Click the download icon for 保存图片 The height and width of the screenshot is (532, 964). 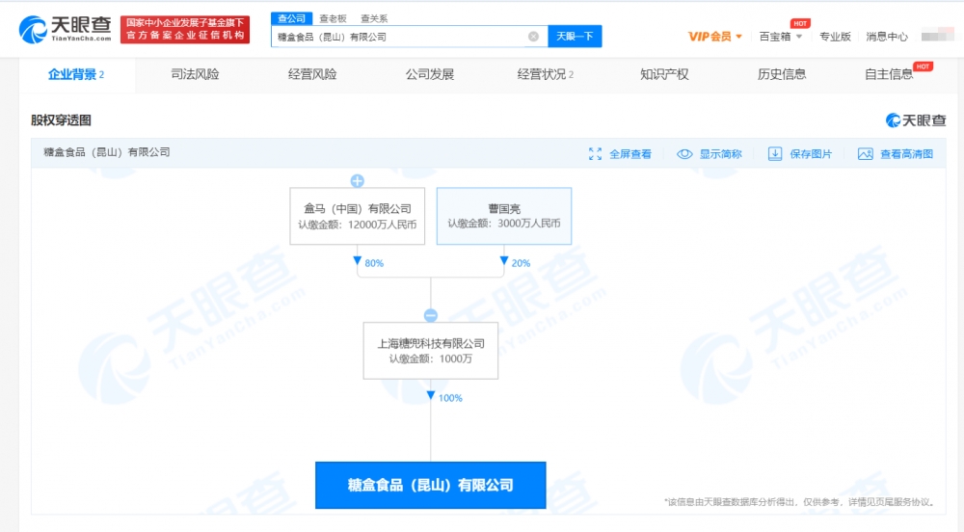775,154
